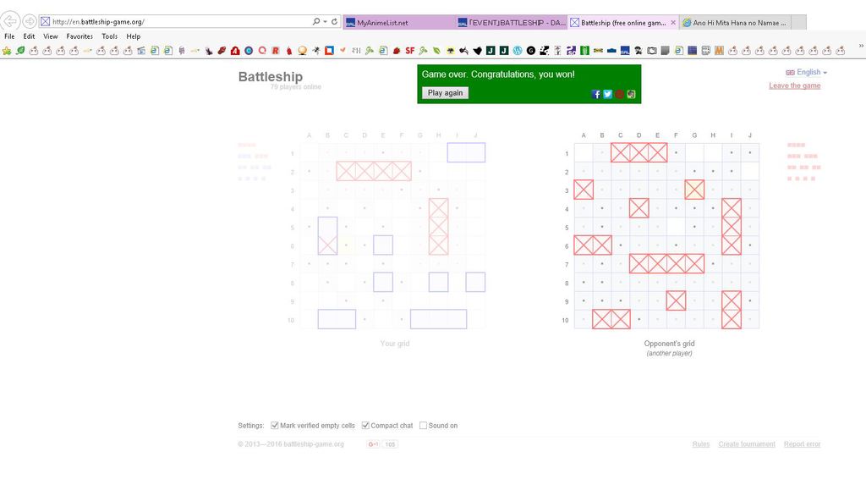Click the Leave the game link

click(x=795, y=85)
